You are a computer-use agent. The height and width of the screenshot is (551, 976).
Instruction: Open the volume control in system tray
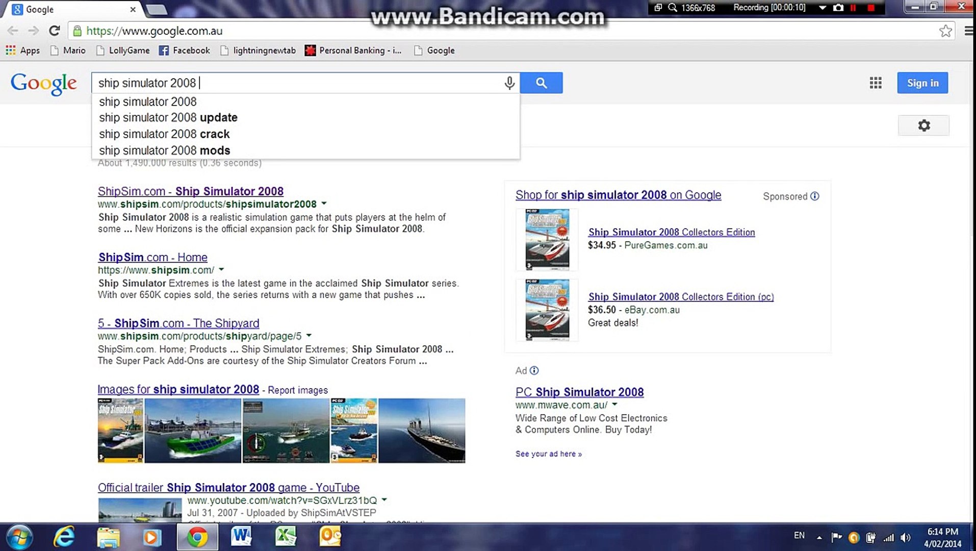point(905,537)
